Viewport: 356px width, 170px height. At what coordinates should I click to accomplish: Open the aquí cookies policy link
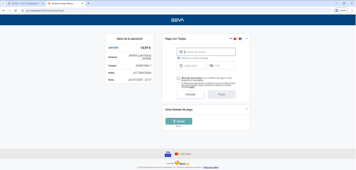tap(192, 87)
